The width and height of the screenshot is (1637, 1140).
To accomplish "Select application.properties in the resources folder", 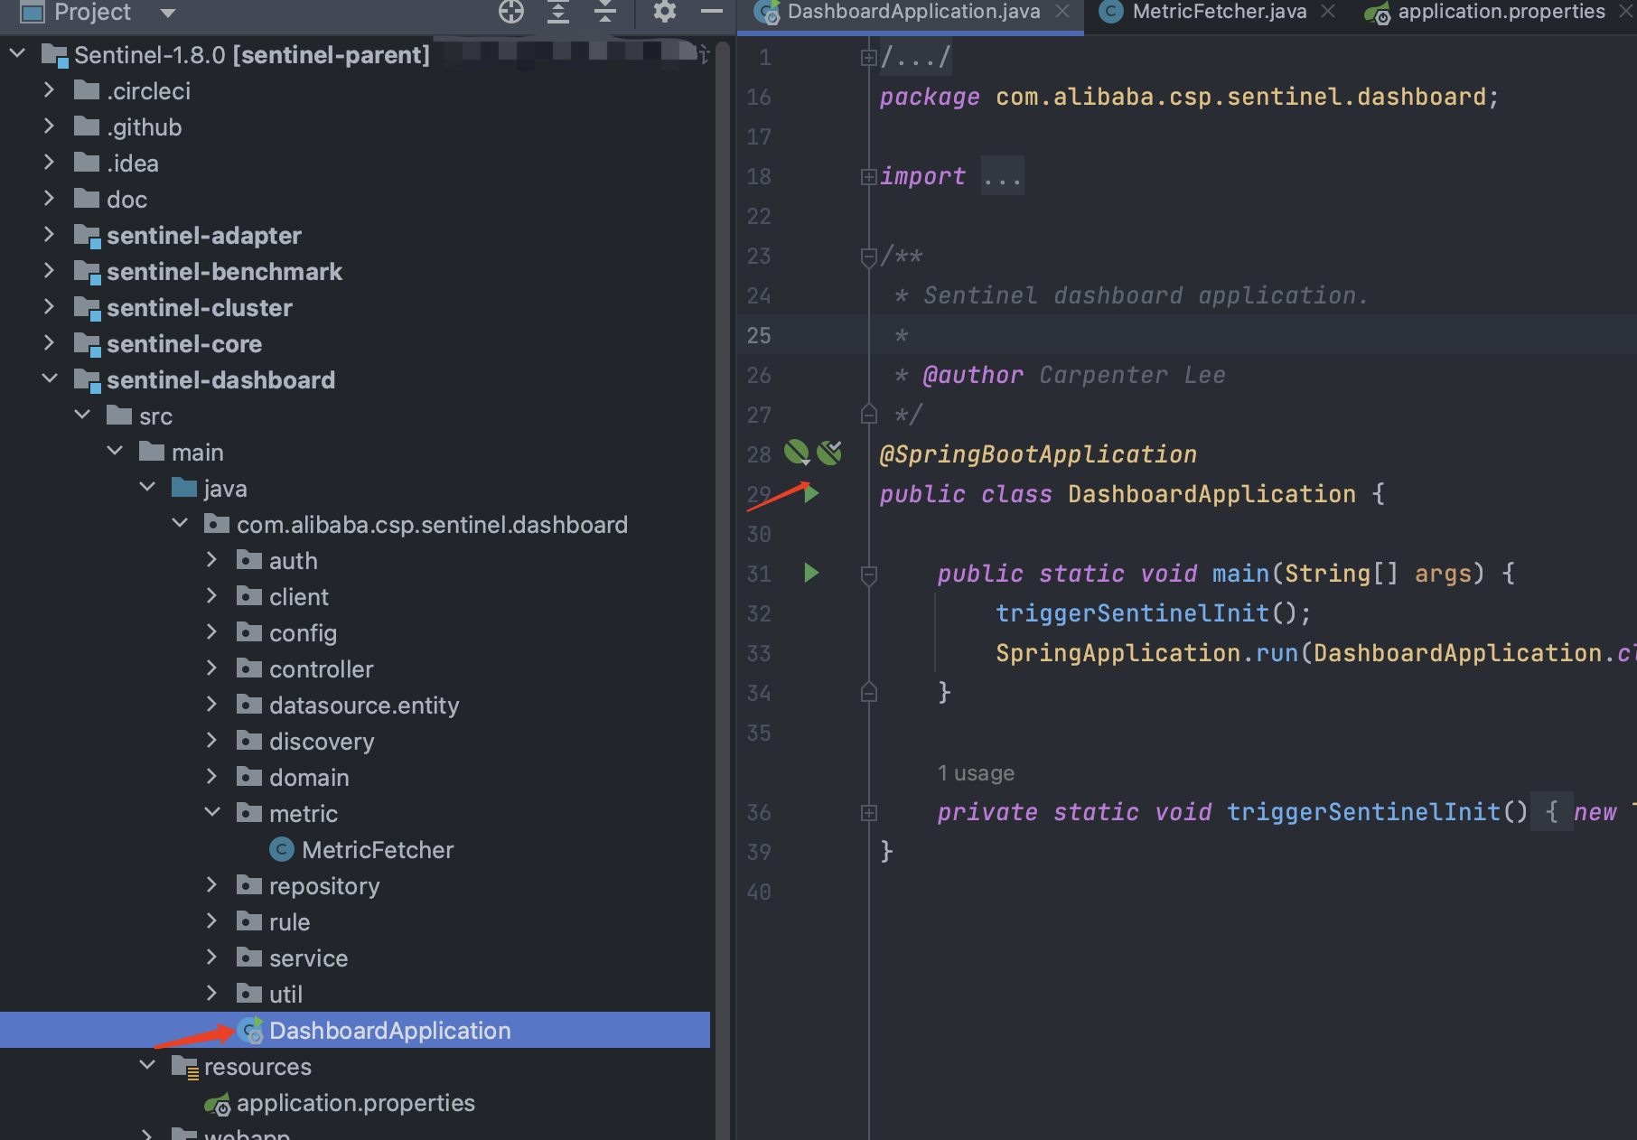I will 355,1103.
